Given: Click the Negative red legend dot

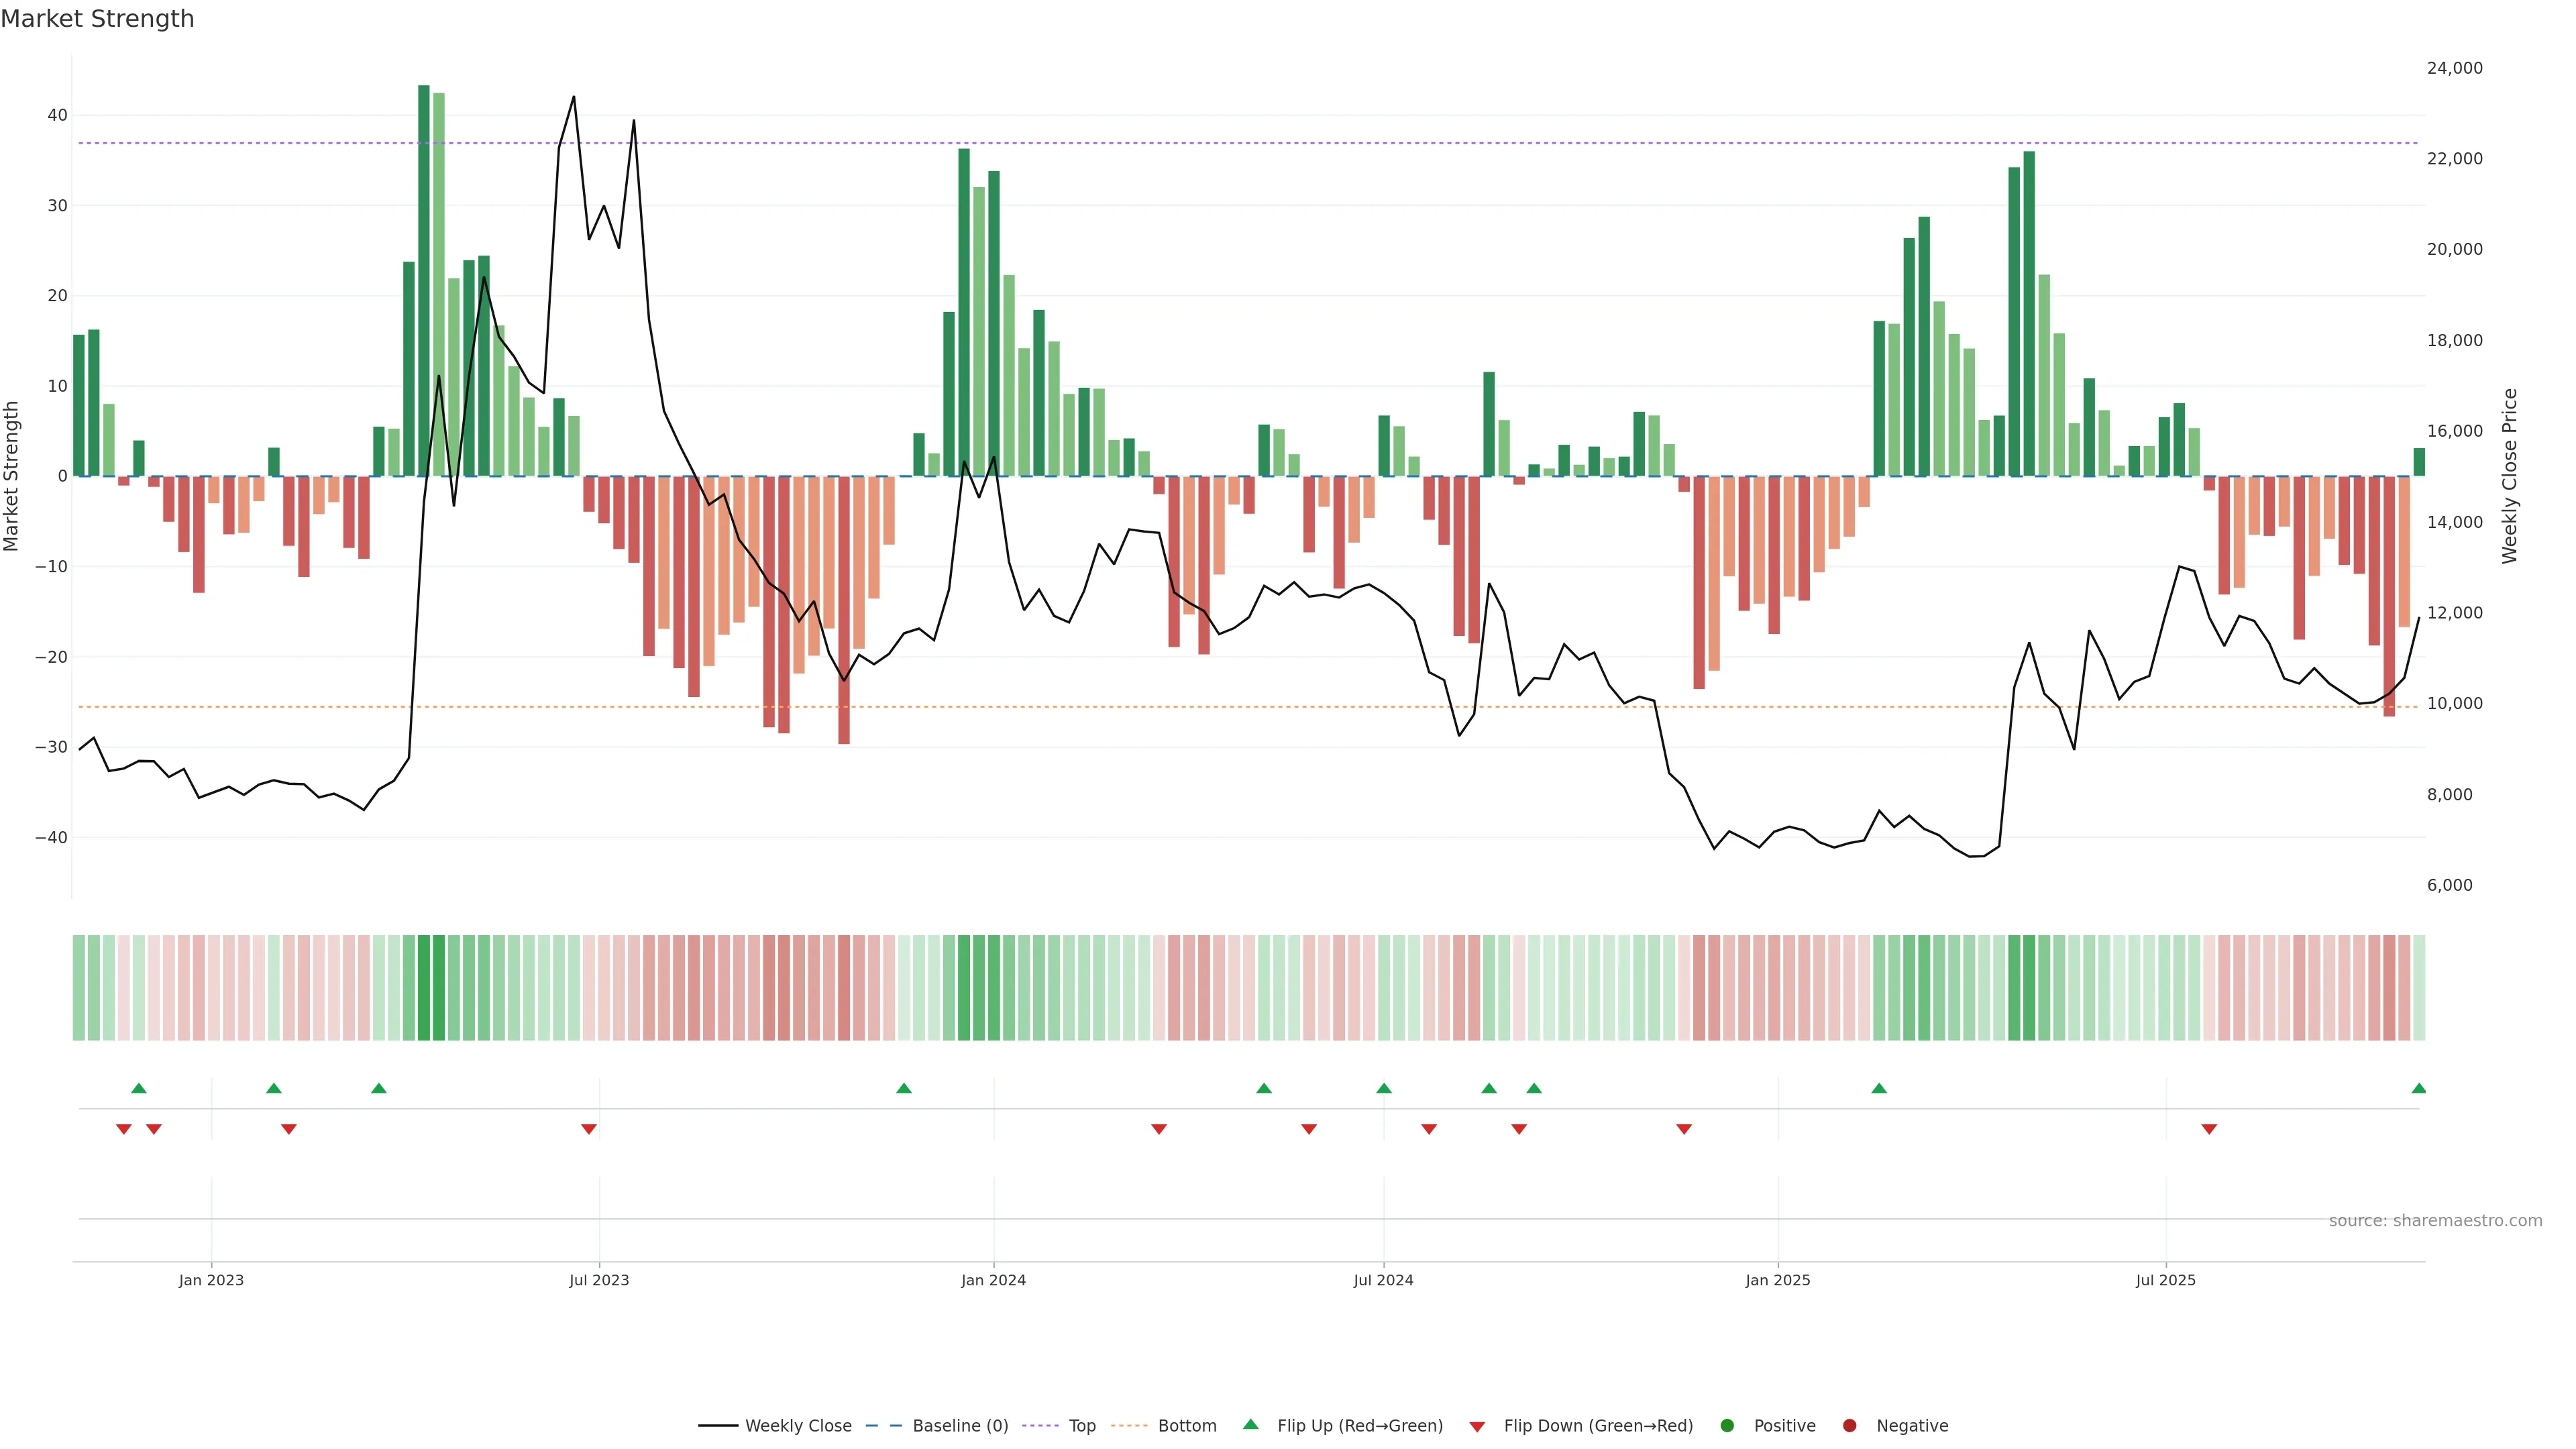Looking at the screenshot, I should coord(1849,1426).
